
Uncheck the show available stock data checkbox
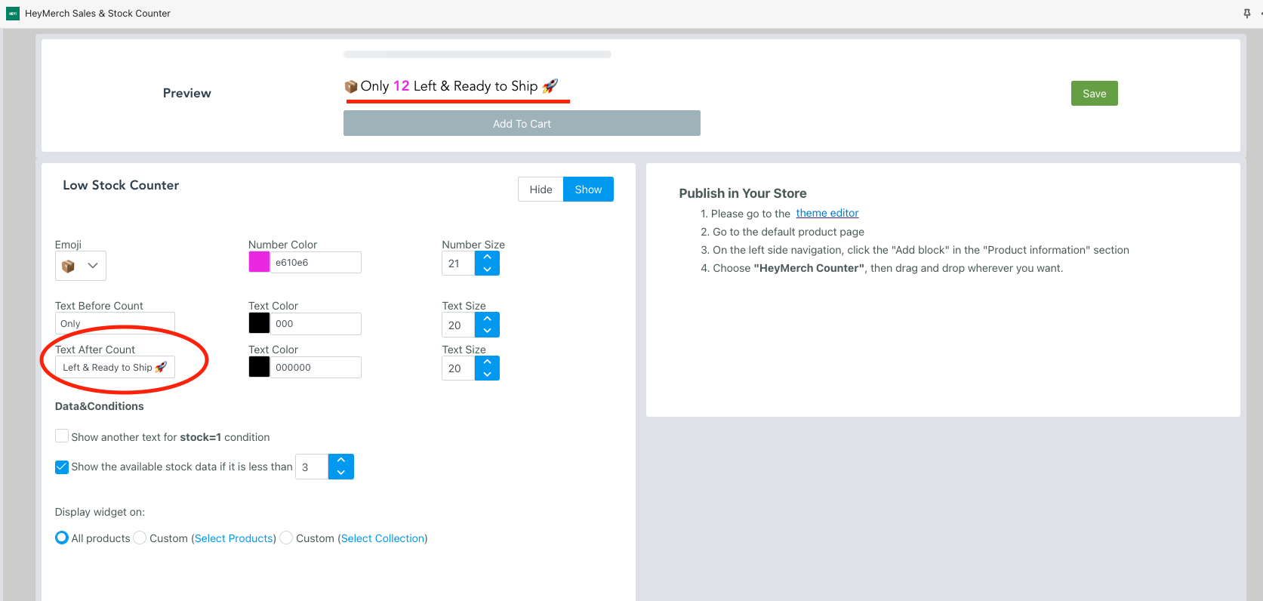click(x=62, y=467)
